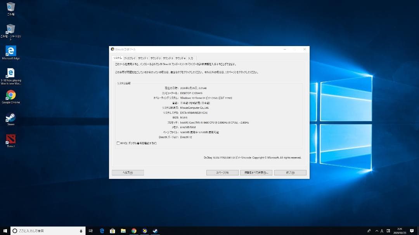Open File Explorer from the taskbar
This screenshot has width=419, height=235.
(123, 230)
